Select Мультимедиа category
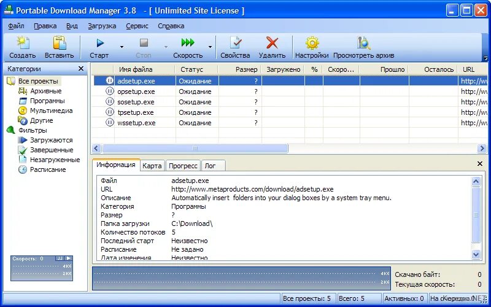Image resolution: width=491 pixels, height=307 pixels. (x=51, y=111)
